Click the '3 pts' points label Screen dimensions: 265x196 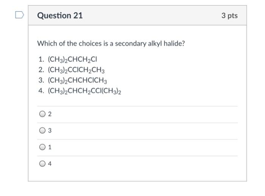coord(229,16)
